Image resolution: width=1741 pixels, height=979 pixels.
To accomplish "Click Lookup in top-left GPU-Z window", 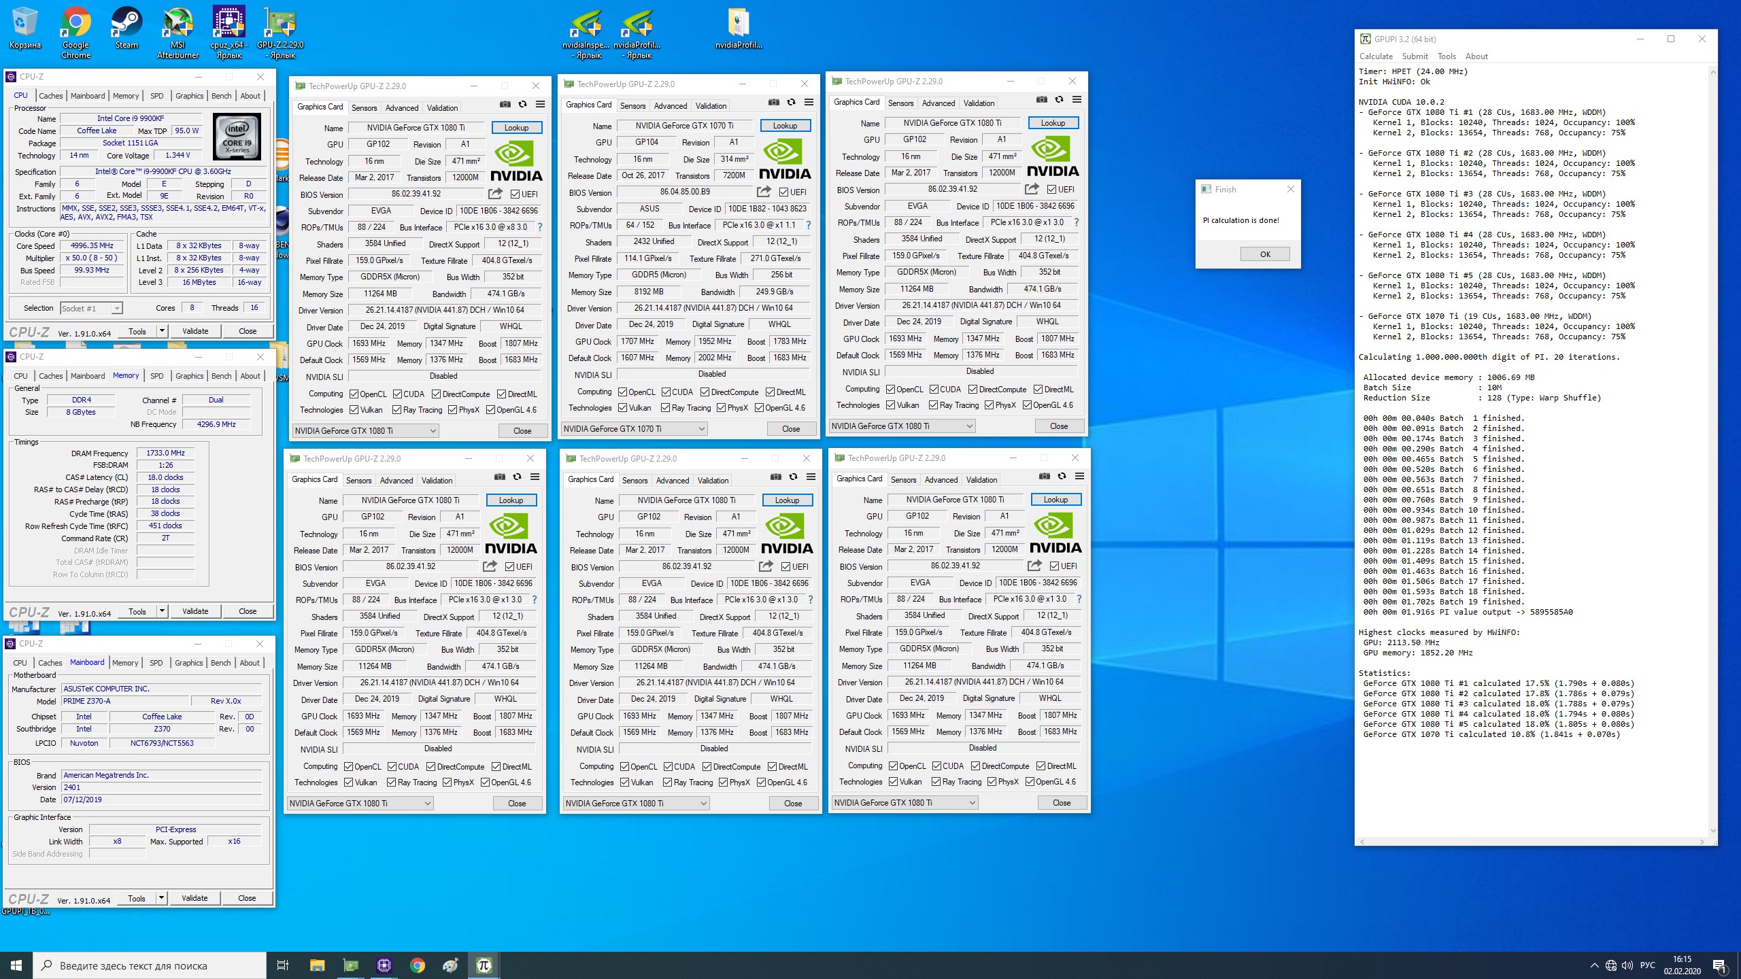I will click(516, 128).
